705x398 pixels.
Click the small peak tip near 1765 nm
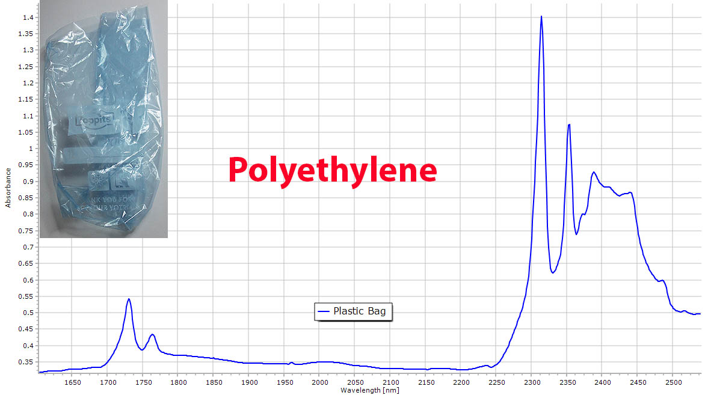(x=152, y=334)
